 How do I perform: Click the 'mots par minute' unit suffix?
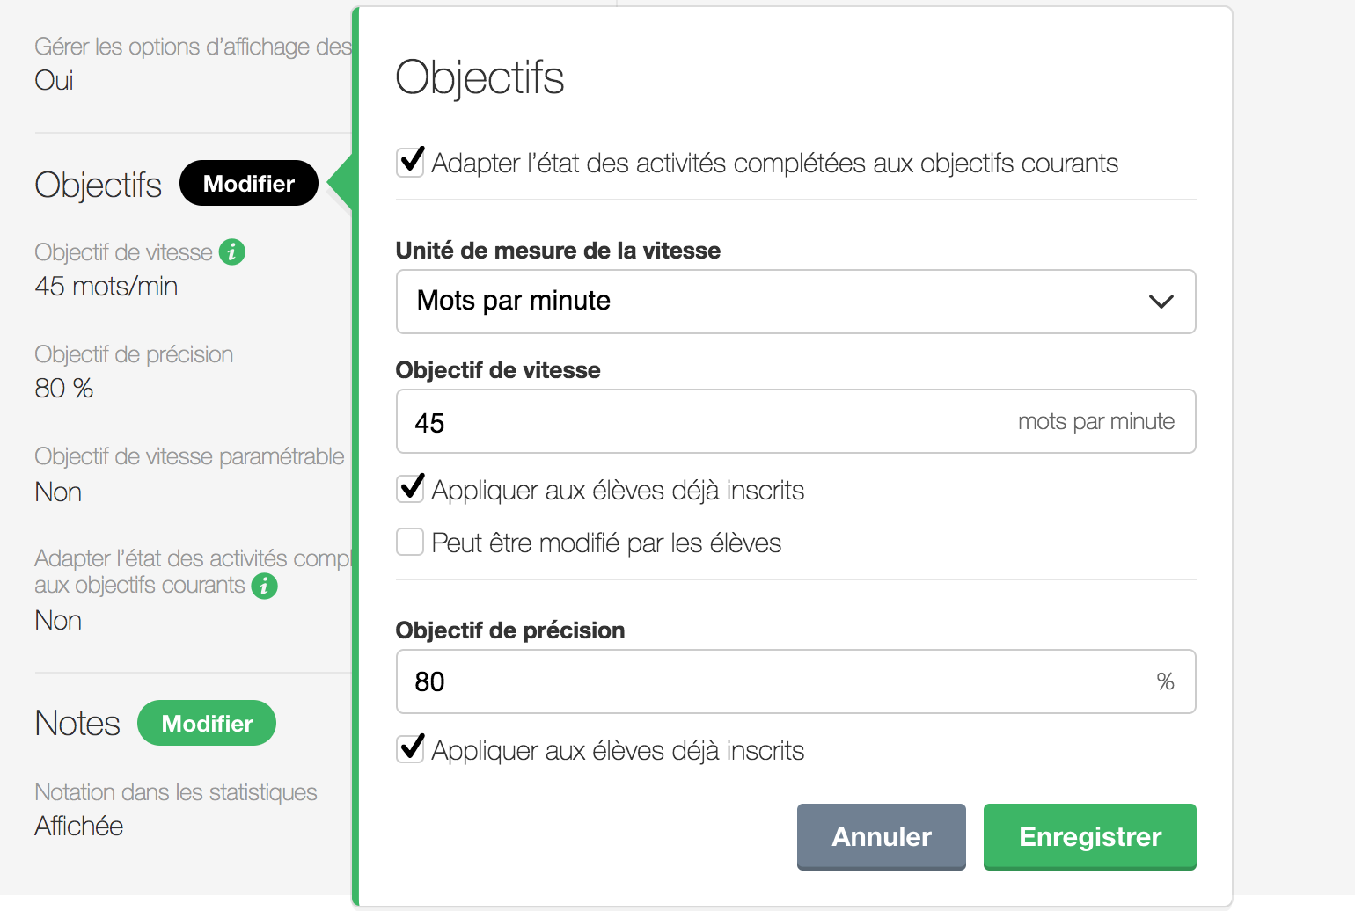click(1095, 422)
